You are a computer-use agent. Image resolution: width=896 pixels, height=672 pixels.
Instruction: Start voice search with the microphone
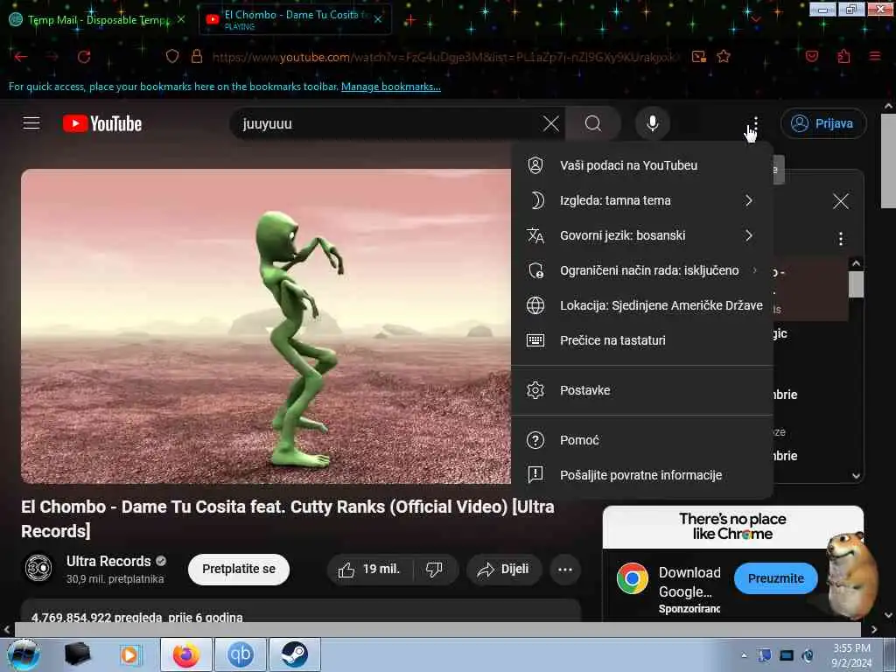(652, 123)
